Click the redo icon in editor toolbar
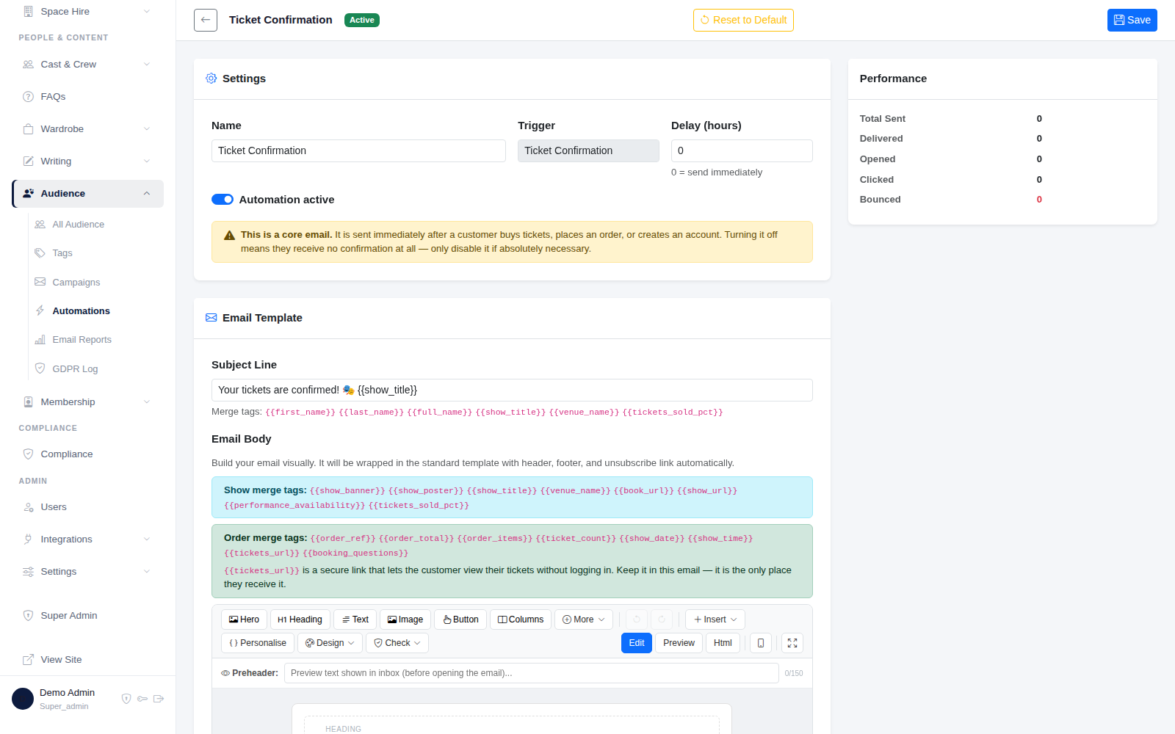This screenshot has height=734, width=1175. (662, 619)
